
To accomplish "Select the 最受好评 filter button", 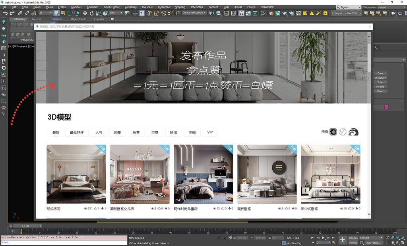I will (x=77, y=132).
